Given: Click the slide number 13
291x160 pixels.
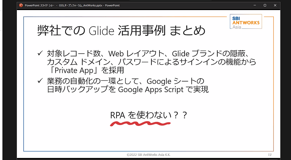Looking at the screenshot, I should [x=270, y=155].
